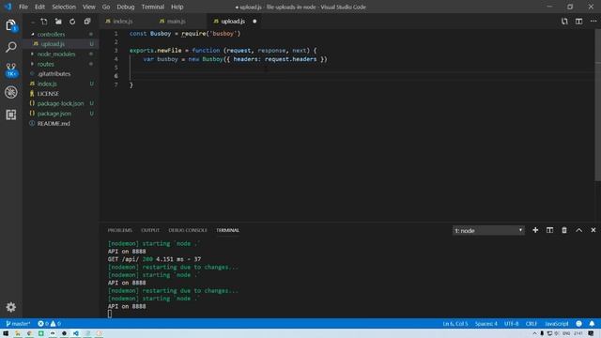
Task: Collapse the controllers folder
Action: 33,34
